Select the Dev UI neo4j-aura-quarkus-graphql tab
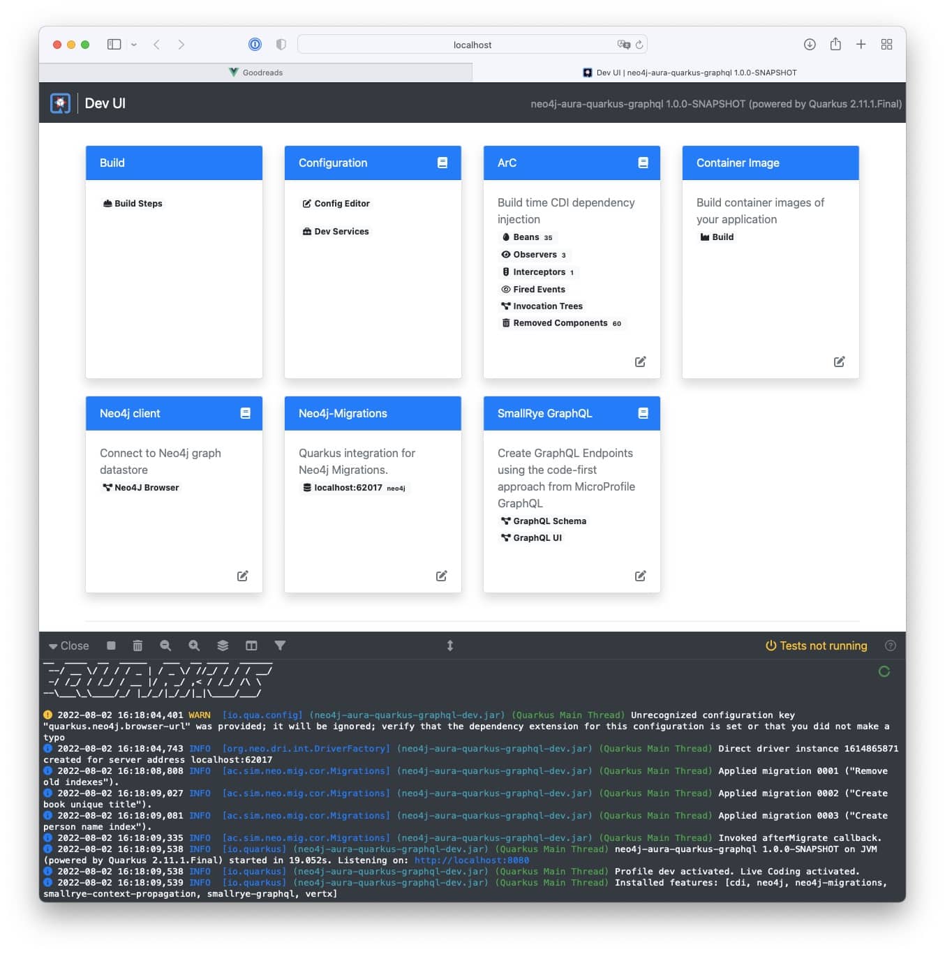 pyautogui.click(x=689, y=73)
